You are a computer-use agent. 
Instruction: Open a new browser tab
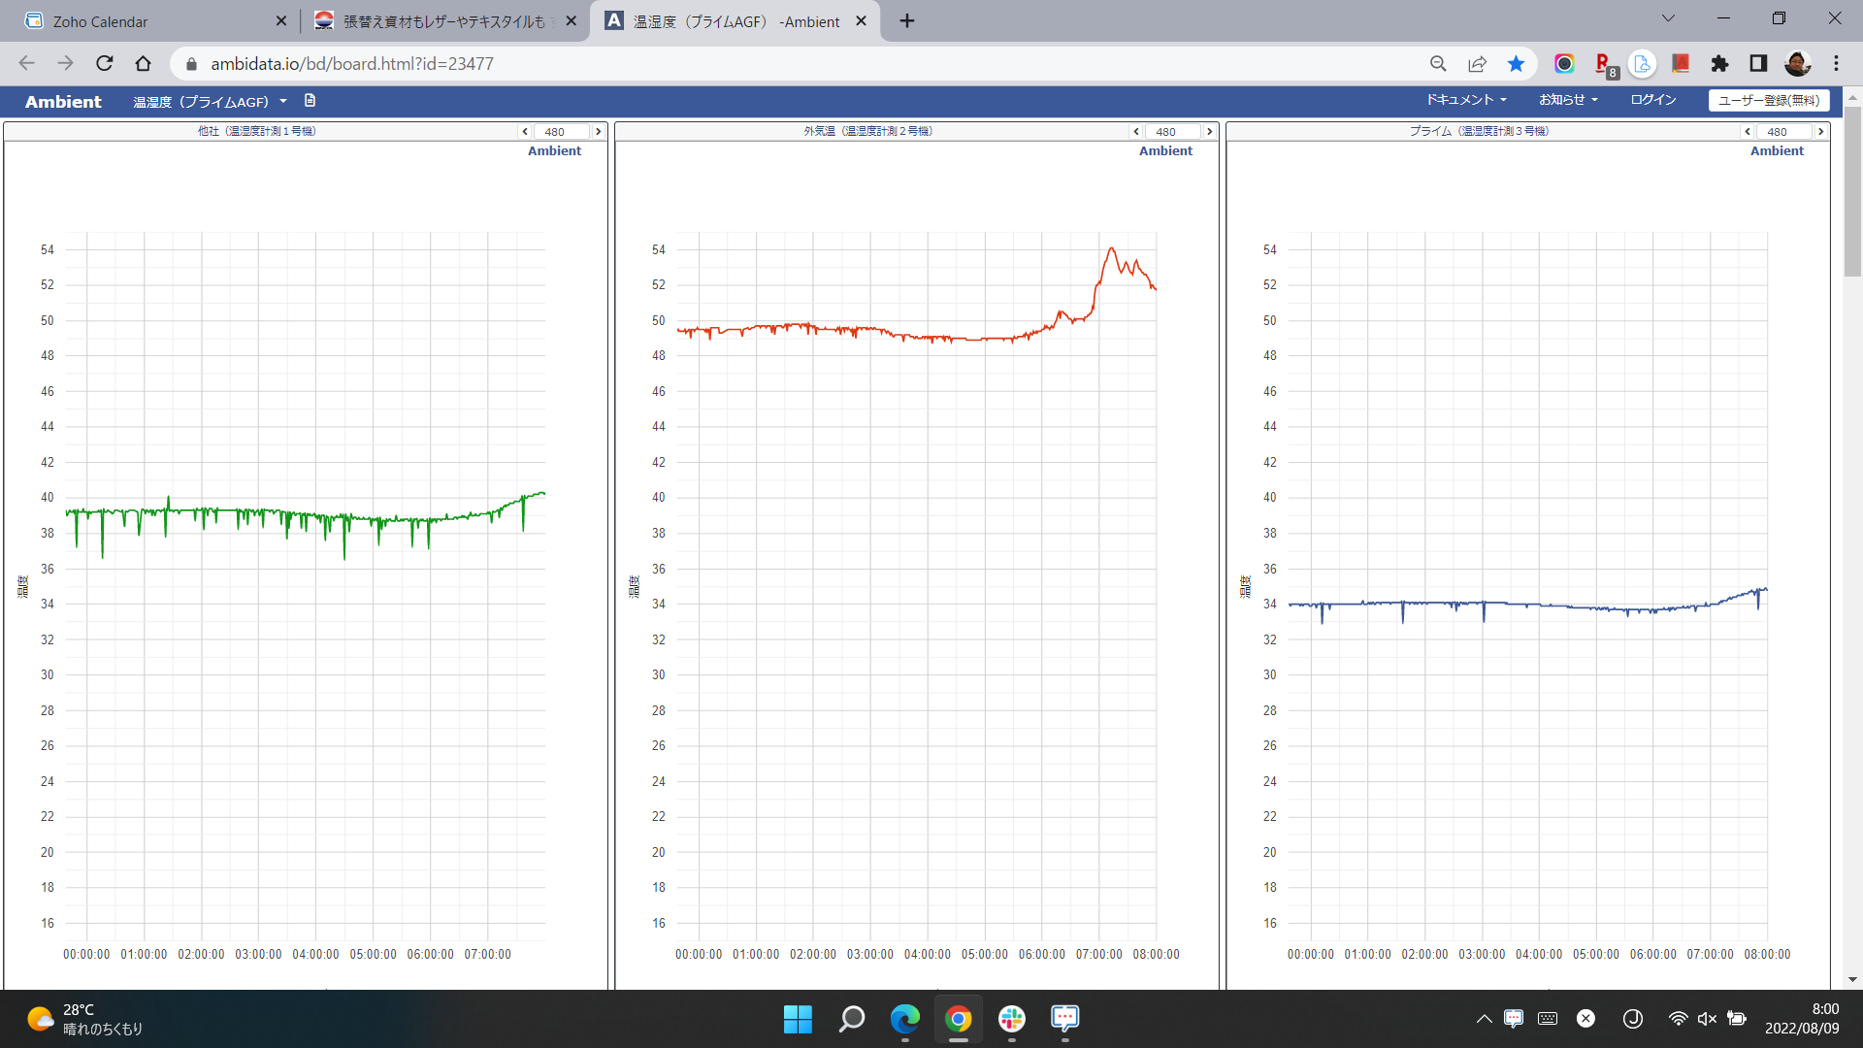907,21
